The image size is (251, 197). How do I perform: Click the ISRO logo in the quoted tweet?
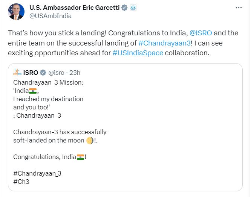(17, 72)
